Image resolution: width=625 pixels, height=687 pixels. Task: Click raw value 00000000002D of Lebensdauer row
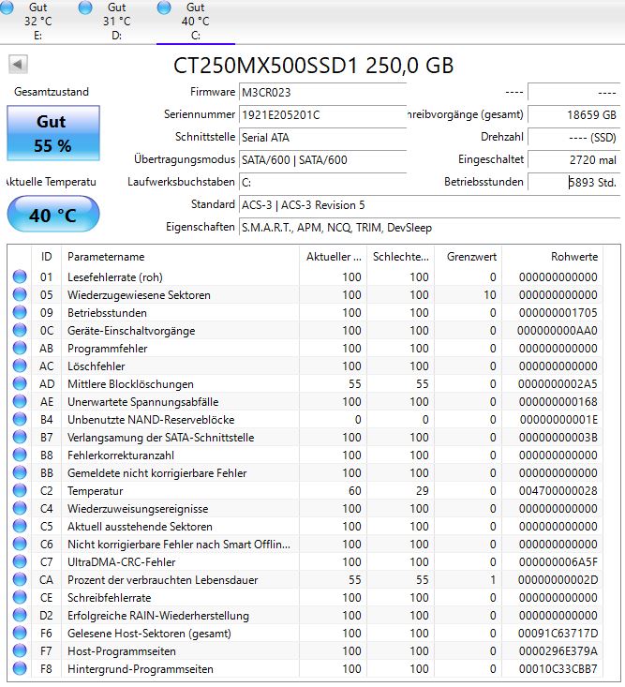tap(558, 579)
